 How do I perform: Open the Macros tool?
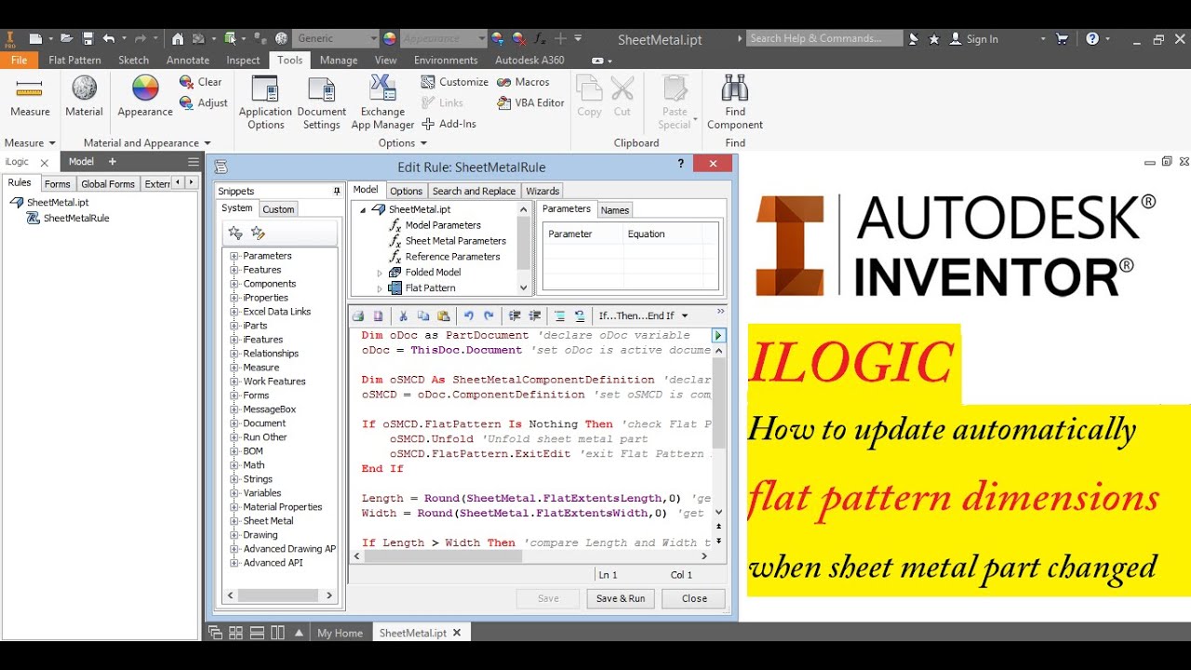click(x=524, y=82)
